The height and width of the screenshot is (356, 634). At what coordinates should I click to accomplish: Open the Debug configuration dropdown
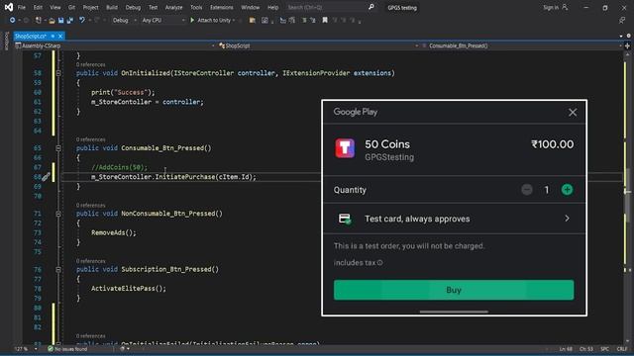[x=124, y=20]
